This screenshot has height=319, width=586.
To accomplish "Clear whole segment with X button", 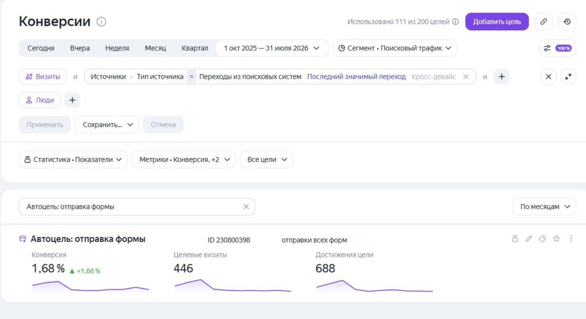I will [x=548, y=76].
